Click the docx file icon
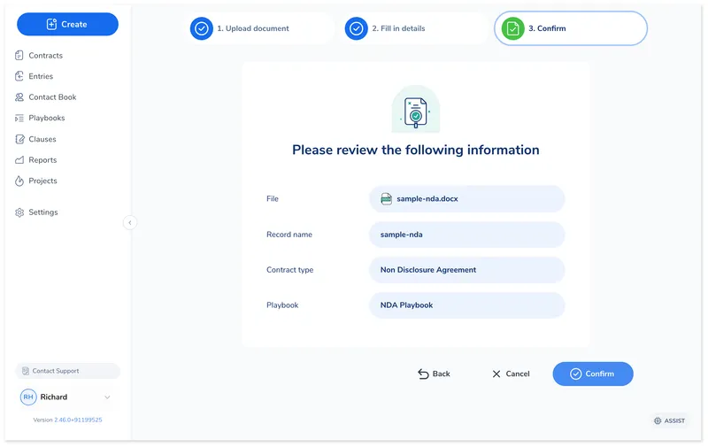 click(x=386, y=198)
